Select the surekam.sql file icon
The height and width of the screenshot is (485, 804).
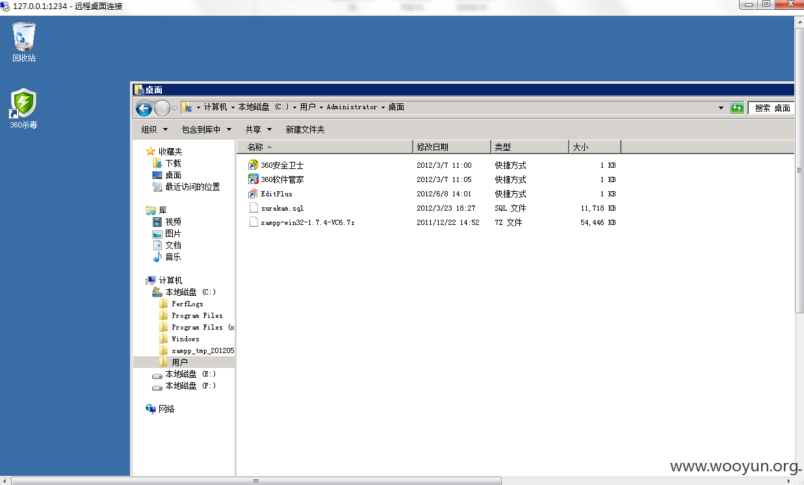[253, 208]
